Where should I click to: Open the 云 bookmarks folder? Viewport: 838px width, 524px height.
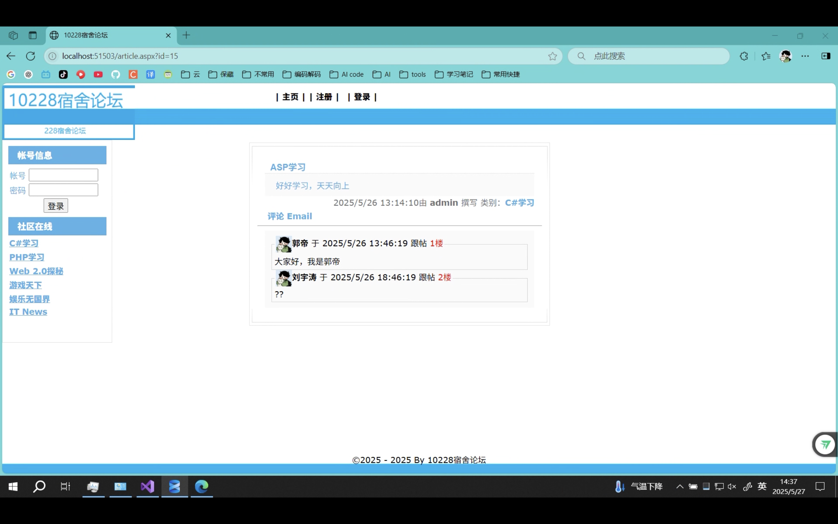point(190,75)
